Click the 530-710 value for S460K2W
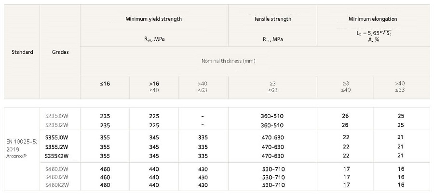Image resolution: width=434 pixels, height=194 pixels. click(x=273, y=185)
